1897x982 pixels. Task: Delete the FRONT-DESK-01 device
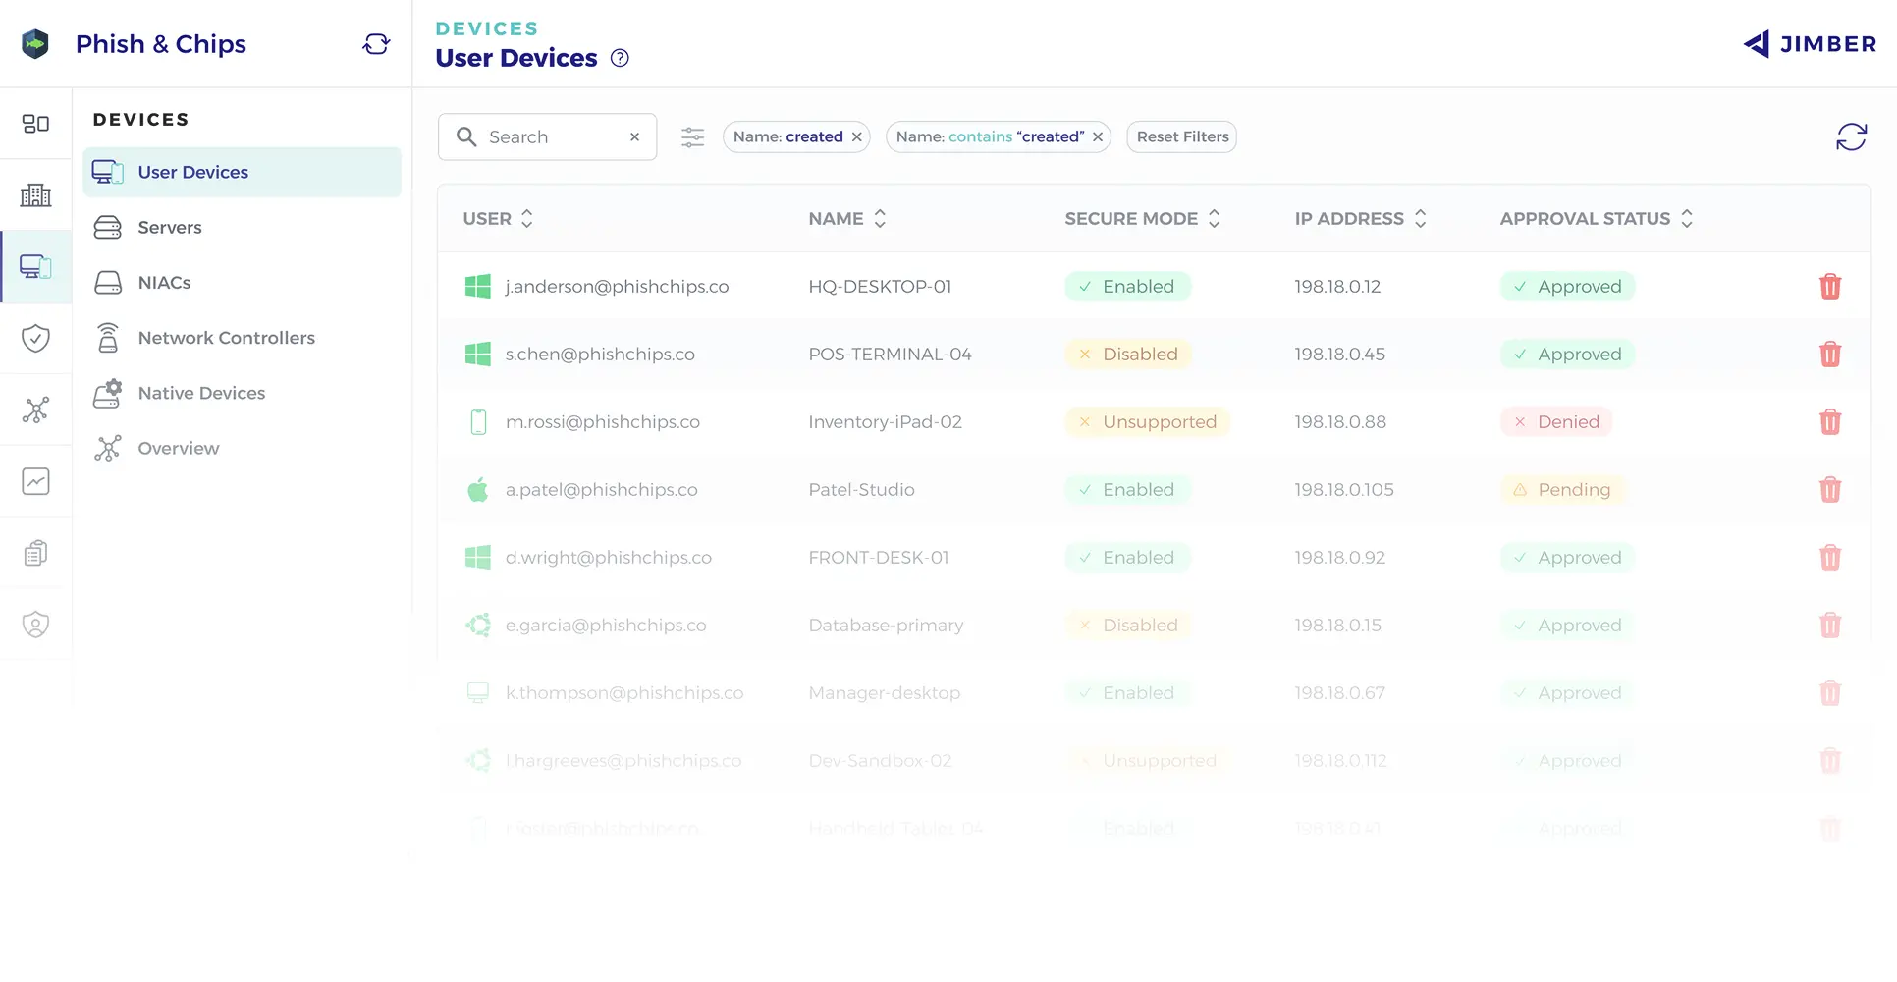tap(1830, 558)
